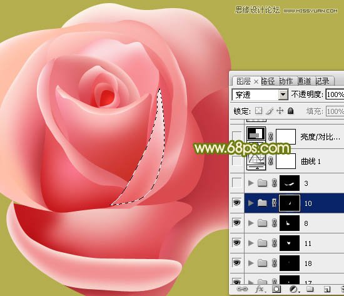Open the fx layer style menu

(x=260, y=289)
